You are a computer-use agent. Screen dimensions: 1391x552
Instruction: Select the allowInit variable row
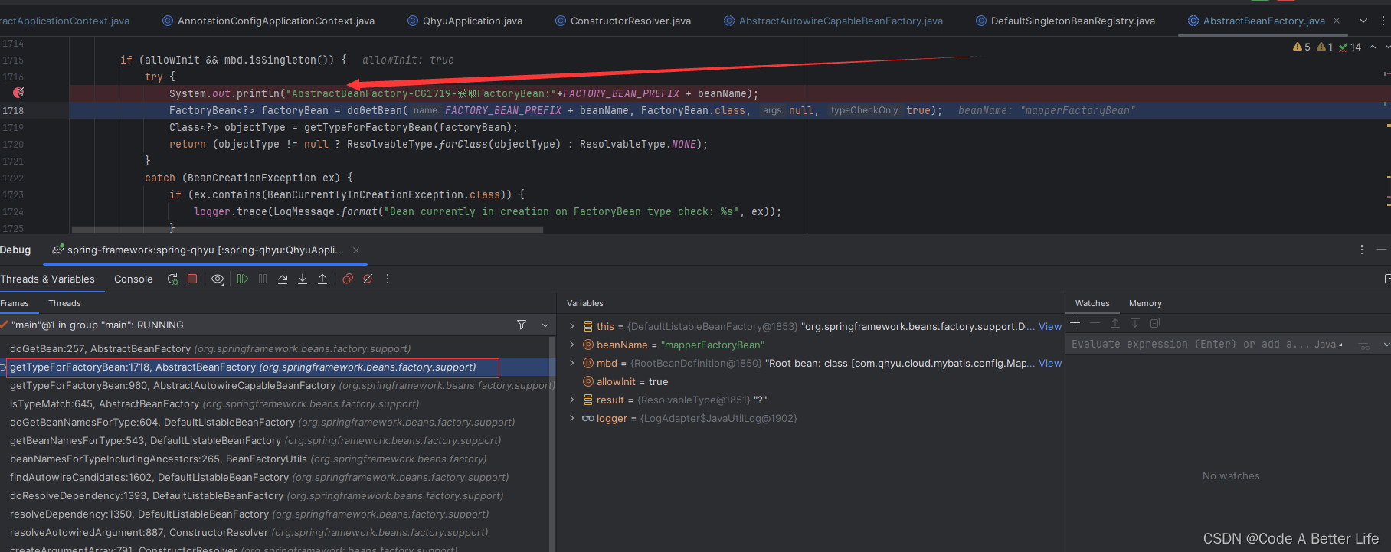810,381
